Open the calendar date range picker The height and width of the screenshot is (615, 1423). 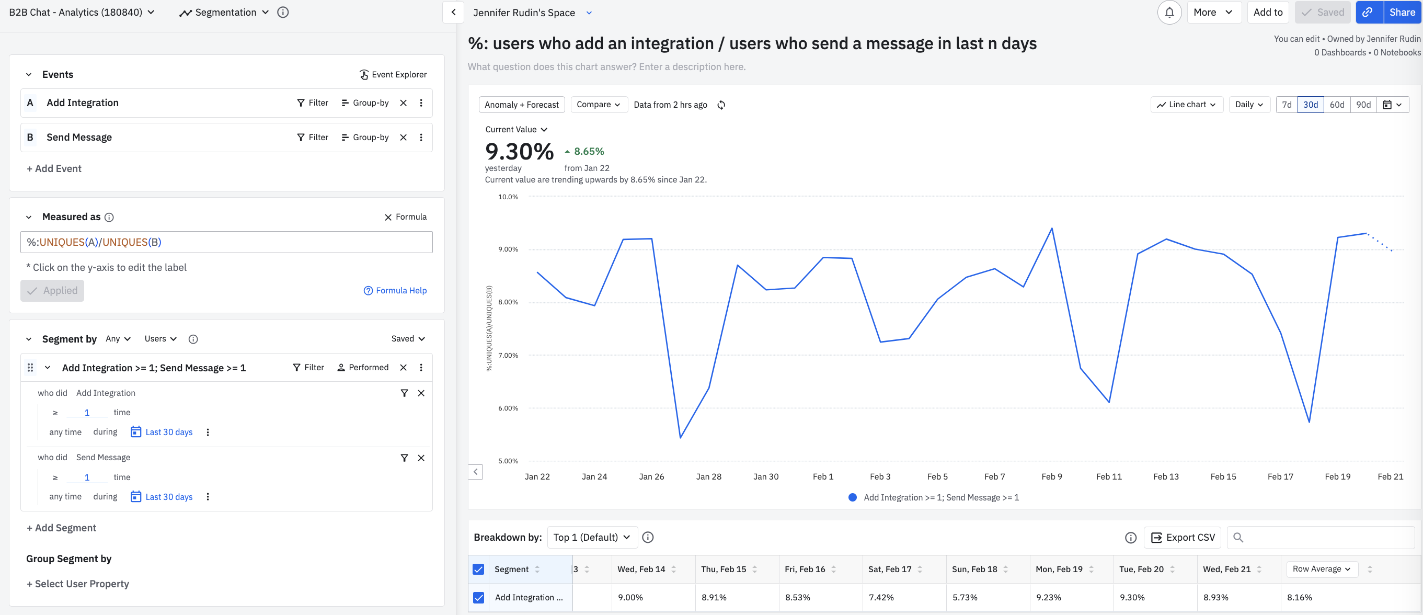pos(1392,105)
